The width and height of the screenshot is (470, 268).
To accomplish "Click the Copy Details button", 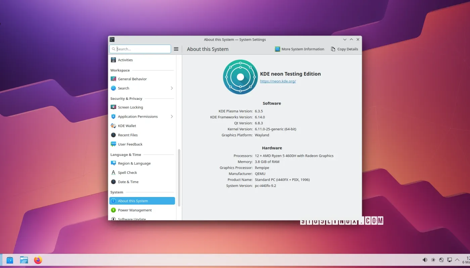I will click(x=344, y=49).
